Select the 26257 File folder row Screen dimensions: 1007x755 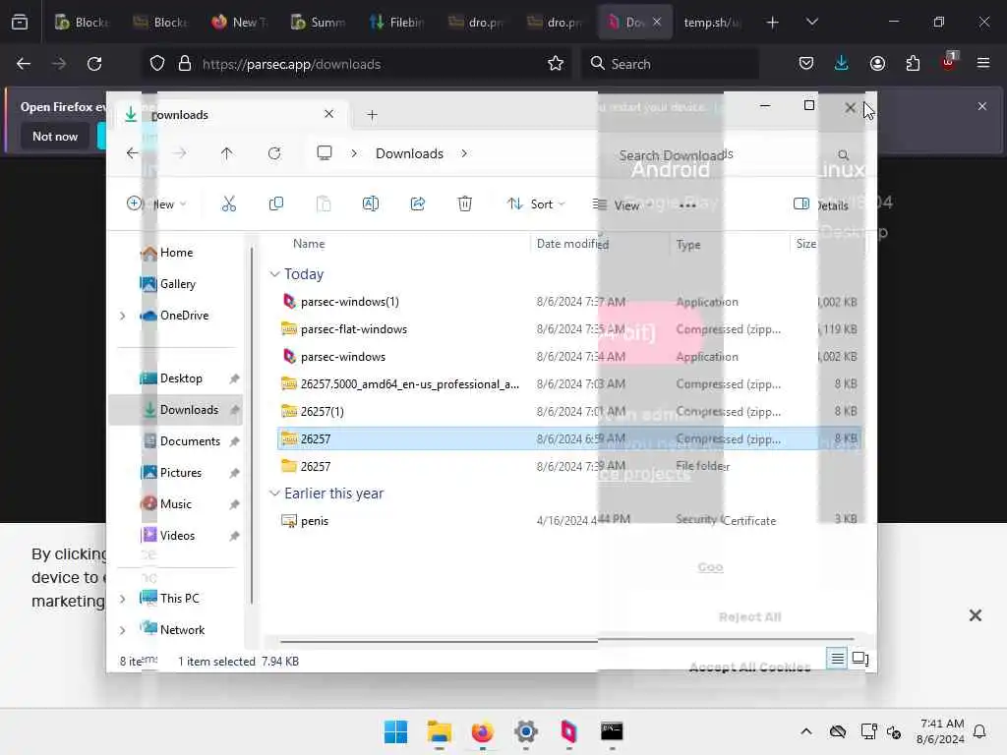(x=569, y=467)
